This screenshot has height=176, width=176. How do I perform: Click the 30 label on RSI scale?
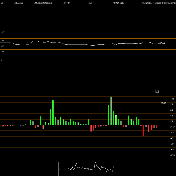tap(2, 52)
